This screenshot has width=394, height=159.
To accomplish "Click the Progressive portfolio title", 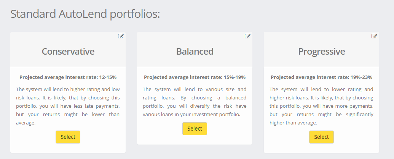I will [x=321, y=52].
